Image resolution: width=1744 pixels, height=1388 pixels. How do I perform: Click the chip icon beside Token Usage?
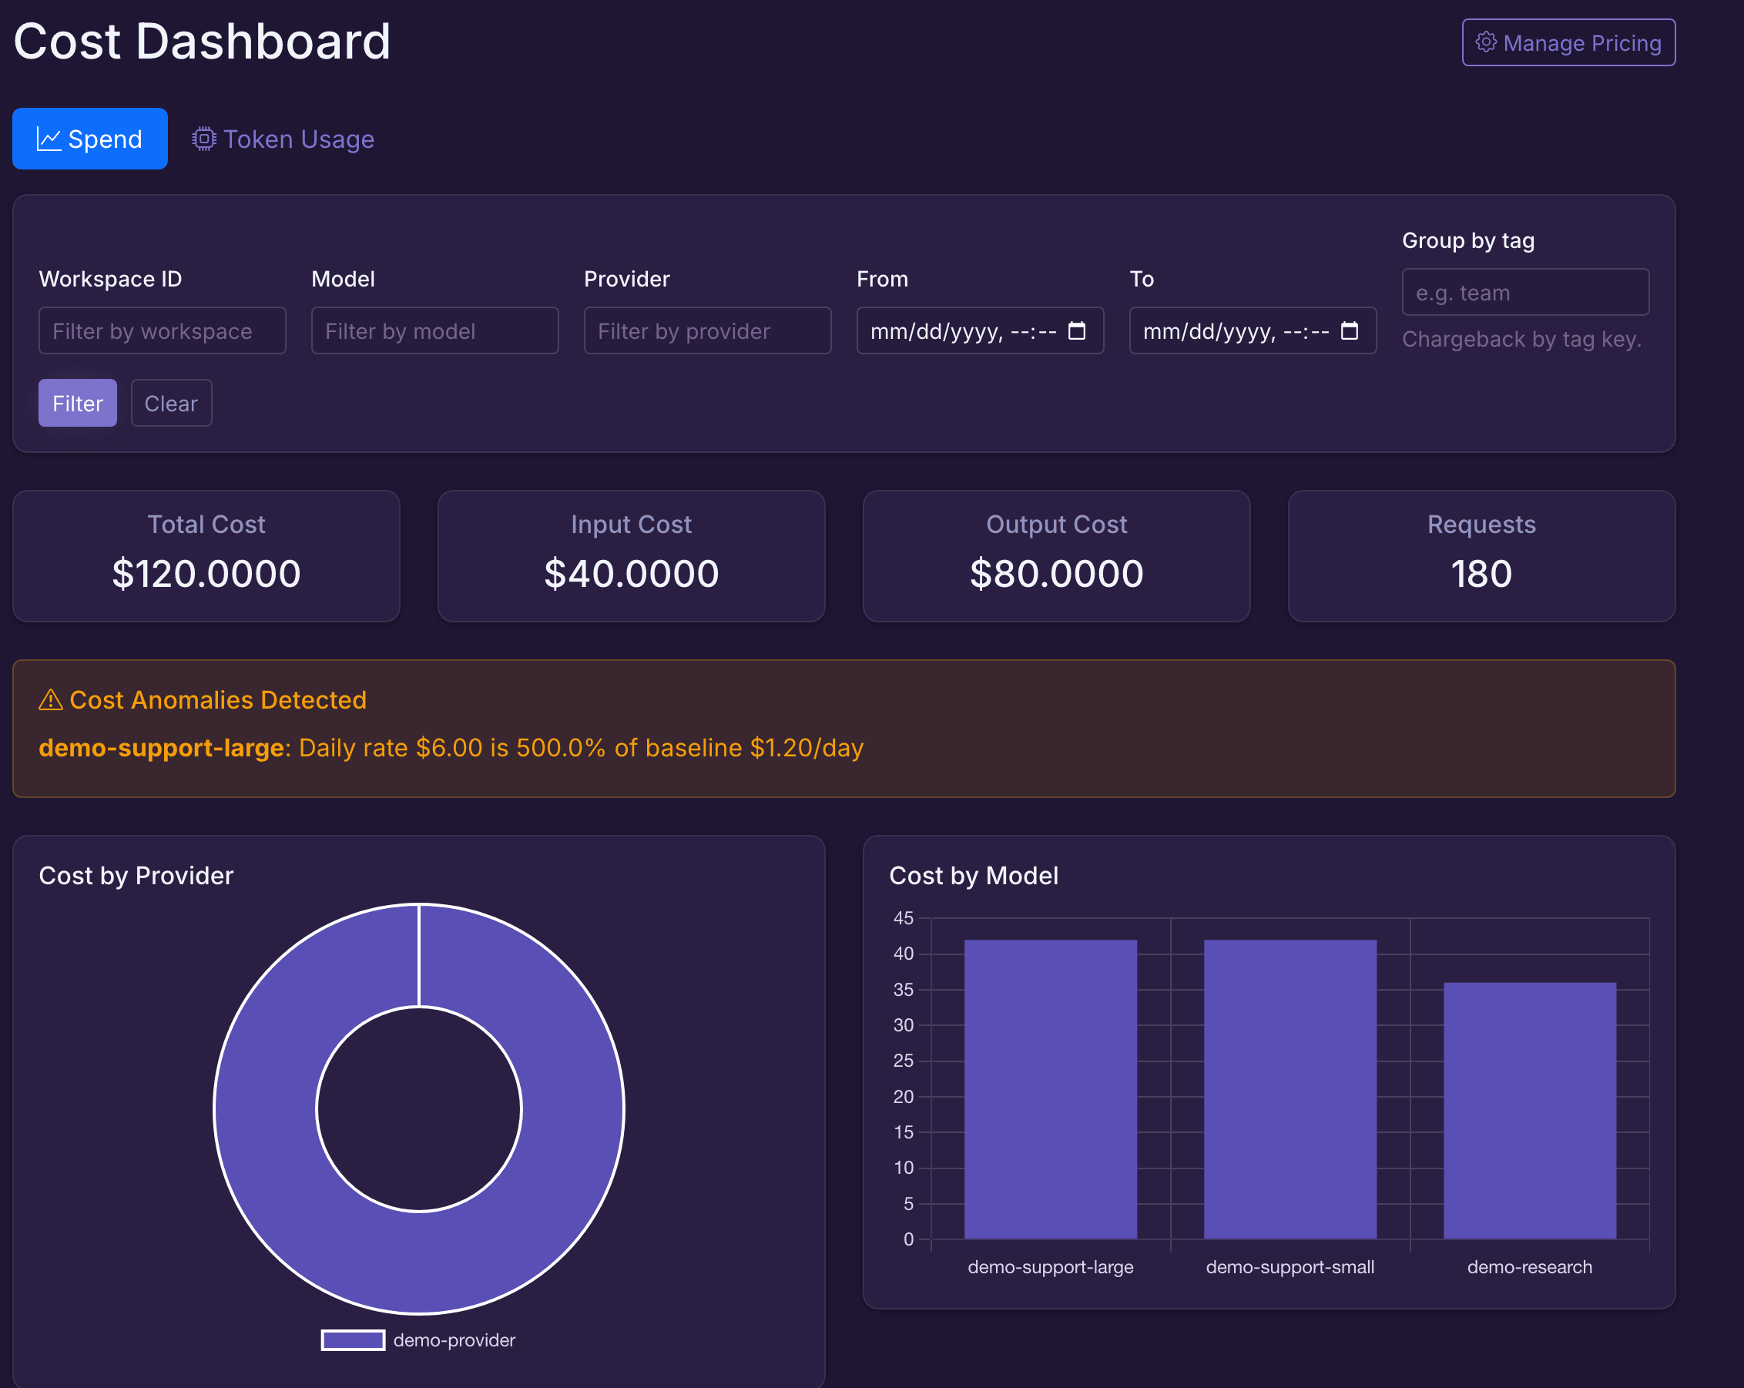(204, 139)
